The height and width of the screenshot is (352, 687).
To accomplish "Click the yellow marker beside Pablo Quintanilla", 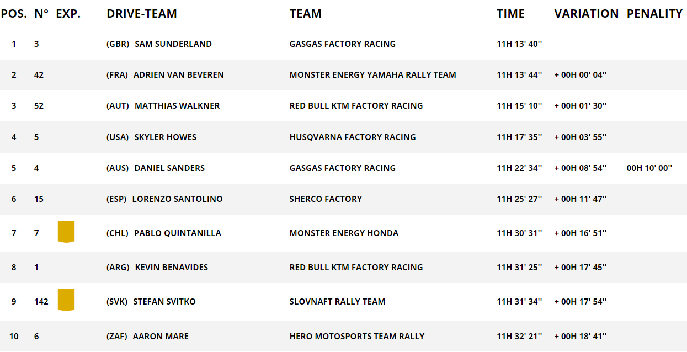I will (66, 232).
